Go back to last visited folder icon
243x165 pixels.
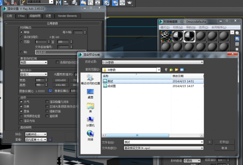point(166,70)
